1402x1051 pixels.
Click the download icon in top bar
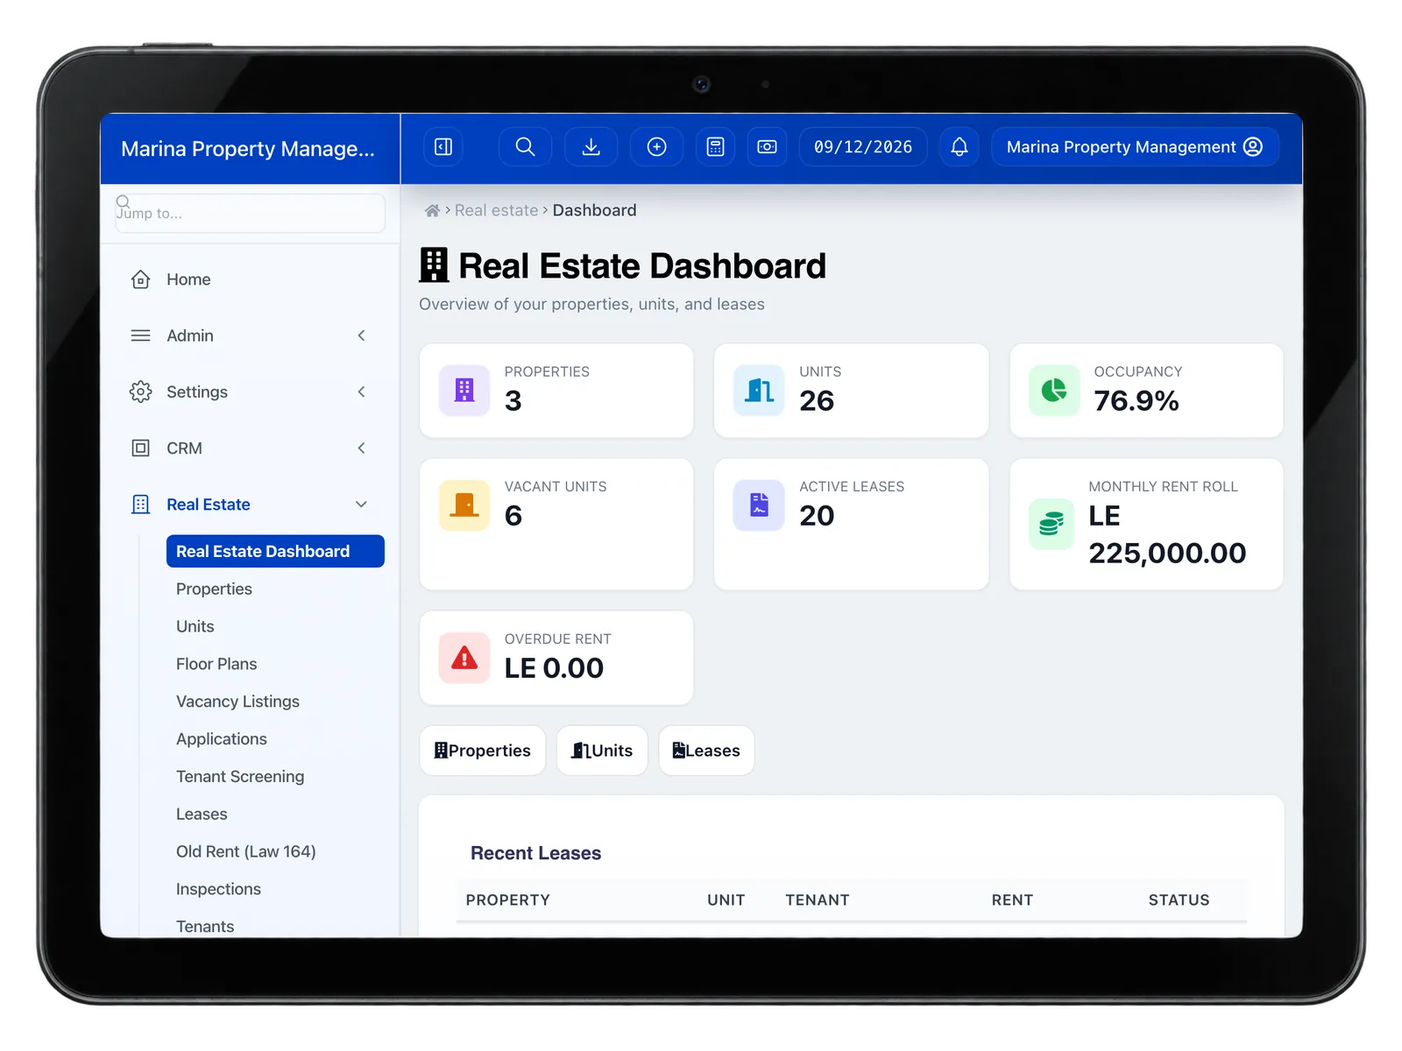pyautogui.click(x=591, y=147)
